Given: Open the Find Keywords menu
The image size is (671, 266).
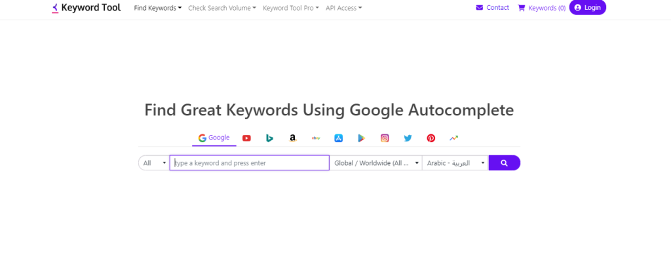Looking at the screenshot, I should tap(158, 8).
